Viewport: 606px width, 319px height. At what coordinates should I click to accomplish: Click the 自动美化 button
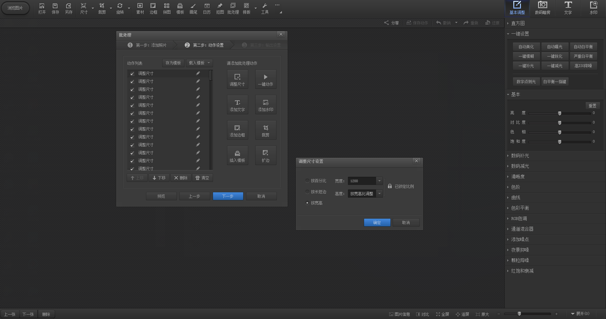(x=526, y=47)
